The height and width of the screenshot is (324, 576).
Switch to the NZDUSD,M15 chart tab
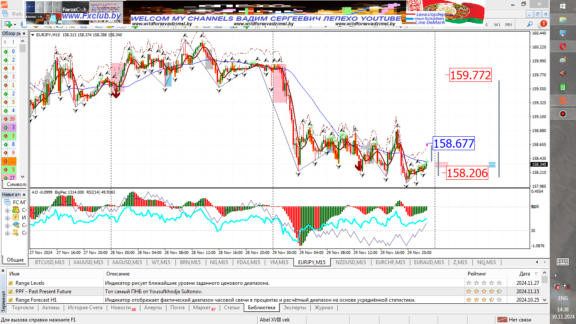(x=350, y=262)
